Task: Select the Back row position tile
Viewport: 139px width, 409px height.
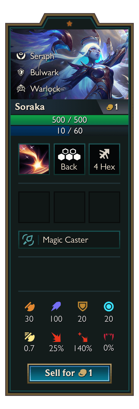Action: (x=69, y=159)
